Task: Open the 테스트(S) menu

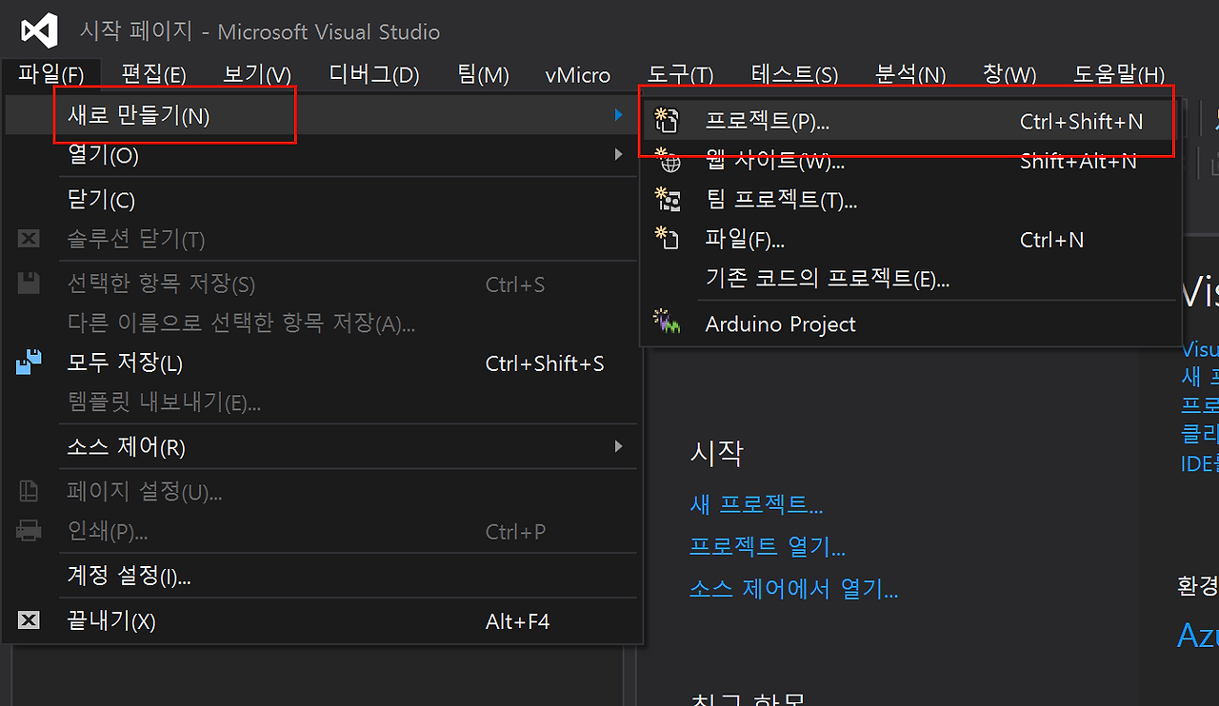Action: 794,74
